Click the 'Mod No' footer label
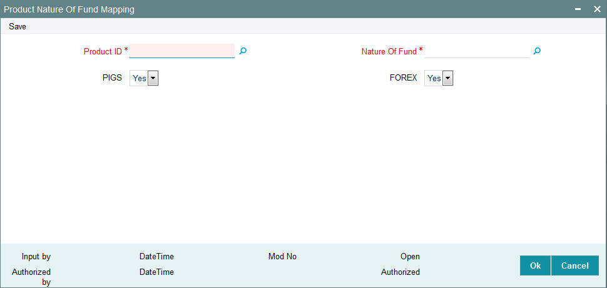Screen dimensions: 607x288 283,256
